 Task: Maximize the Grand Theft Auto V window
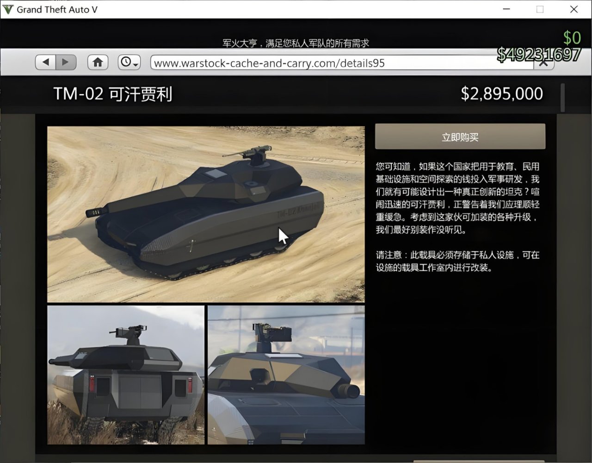[540, 9]
